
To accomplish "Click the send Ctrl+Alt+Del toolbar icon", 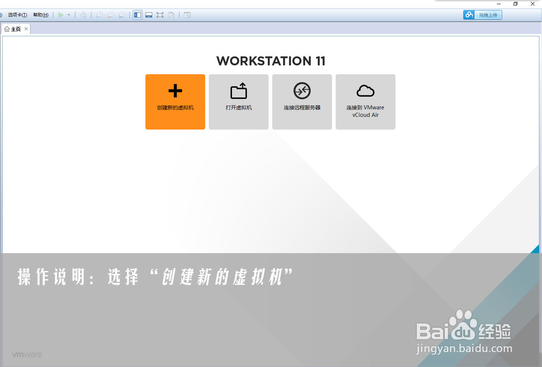I will pos(83,15).
